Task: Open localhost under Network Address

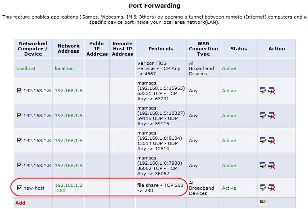Action: click(65, 68)
